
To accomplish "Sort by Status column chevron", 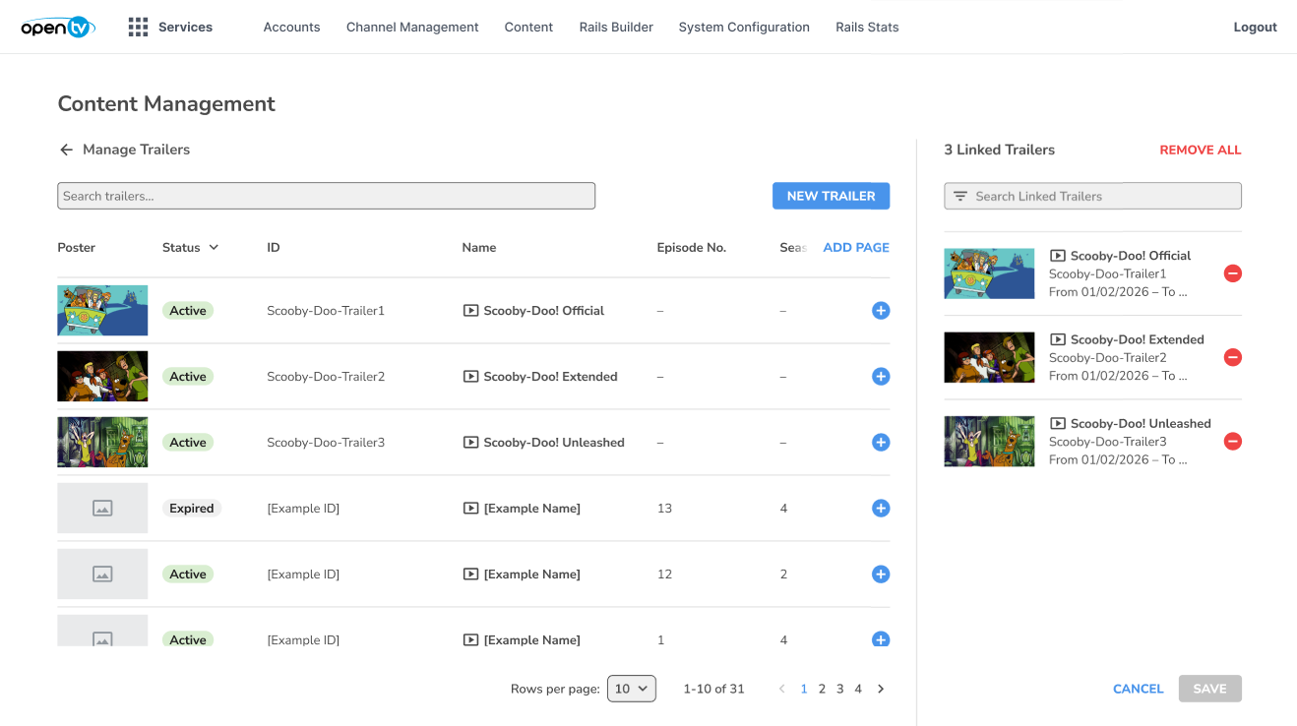I will tap(214, 248).
